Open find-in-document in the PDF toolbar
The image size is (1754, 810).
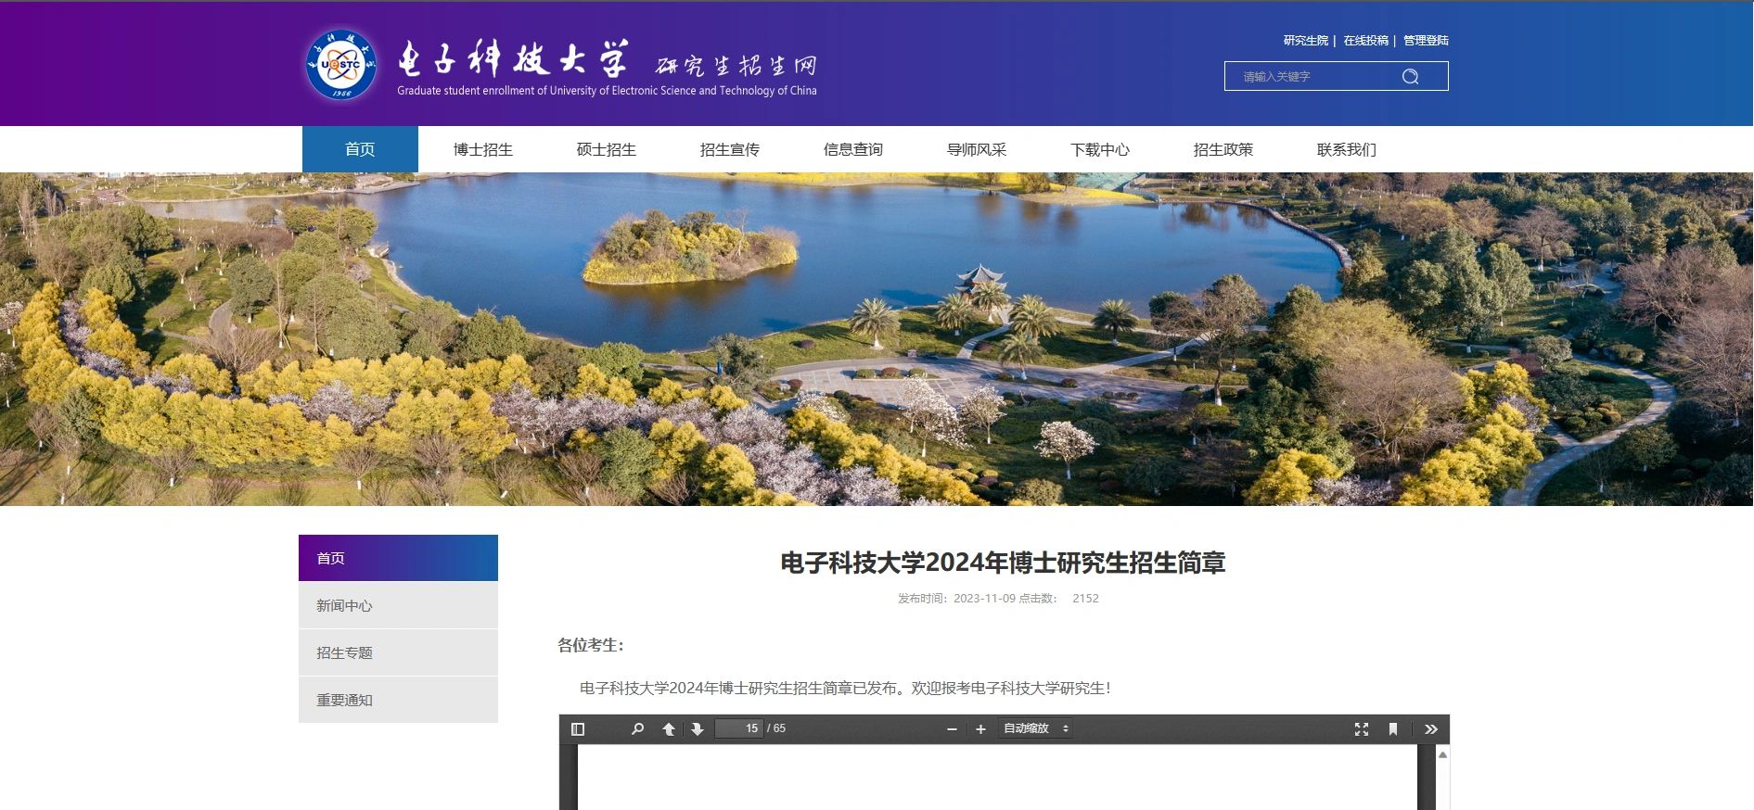tap(637, 729)
